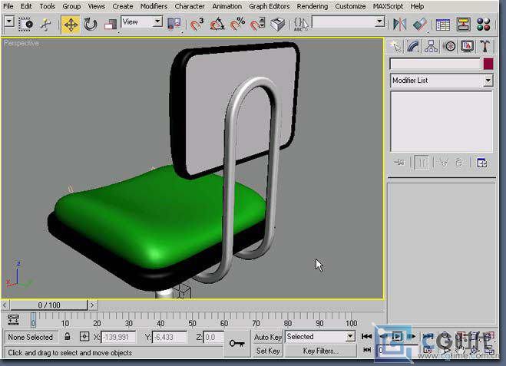This screenshot has height=366, width=506.
Task: Open the Material Editor colored spheres icon
Action: point(484,25)
